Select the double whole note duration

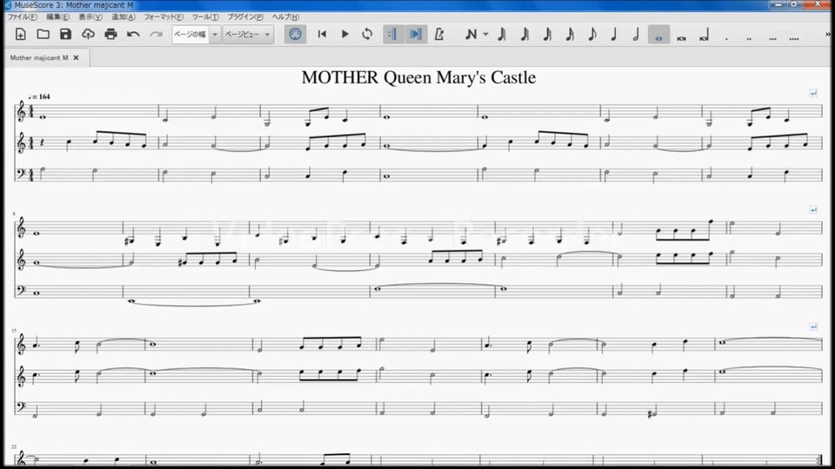[x=681, y=37]
